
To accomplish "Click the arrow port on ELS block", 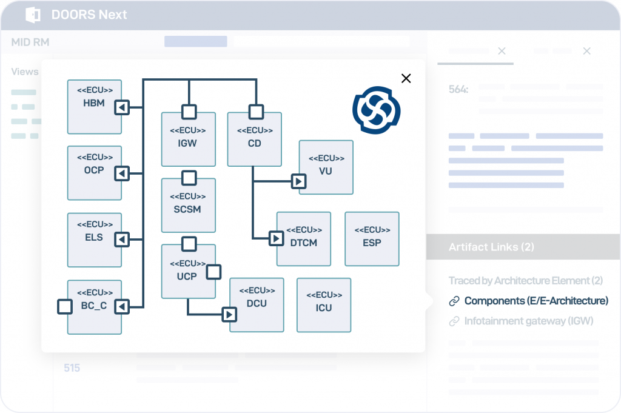I will point(123,240).
